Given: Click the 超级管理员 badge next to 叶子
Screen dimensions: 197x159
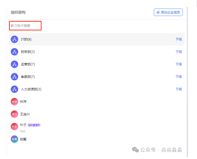Looking at the screenshot, I should click(34, 125).
